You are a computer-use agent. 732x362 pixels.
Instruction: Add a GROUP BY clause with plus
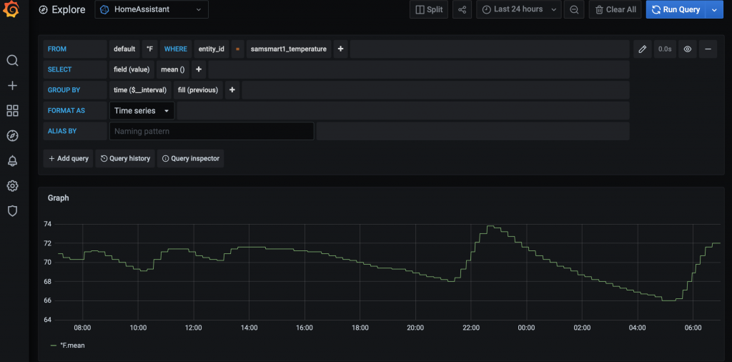232,90
